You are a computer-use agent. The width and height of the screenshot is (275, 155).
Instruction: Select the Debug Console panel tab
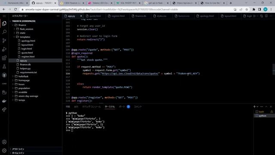[x=92, y=106]
